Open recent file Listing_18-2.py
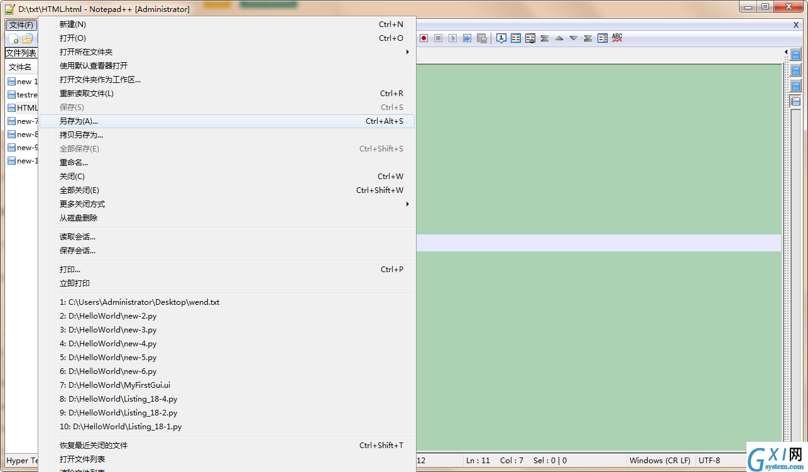808x472 pixels. coord(227,413)
